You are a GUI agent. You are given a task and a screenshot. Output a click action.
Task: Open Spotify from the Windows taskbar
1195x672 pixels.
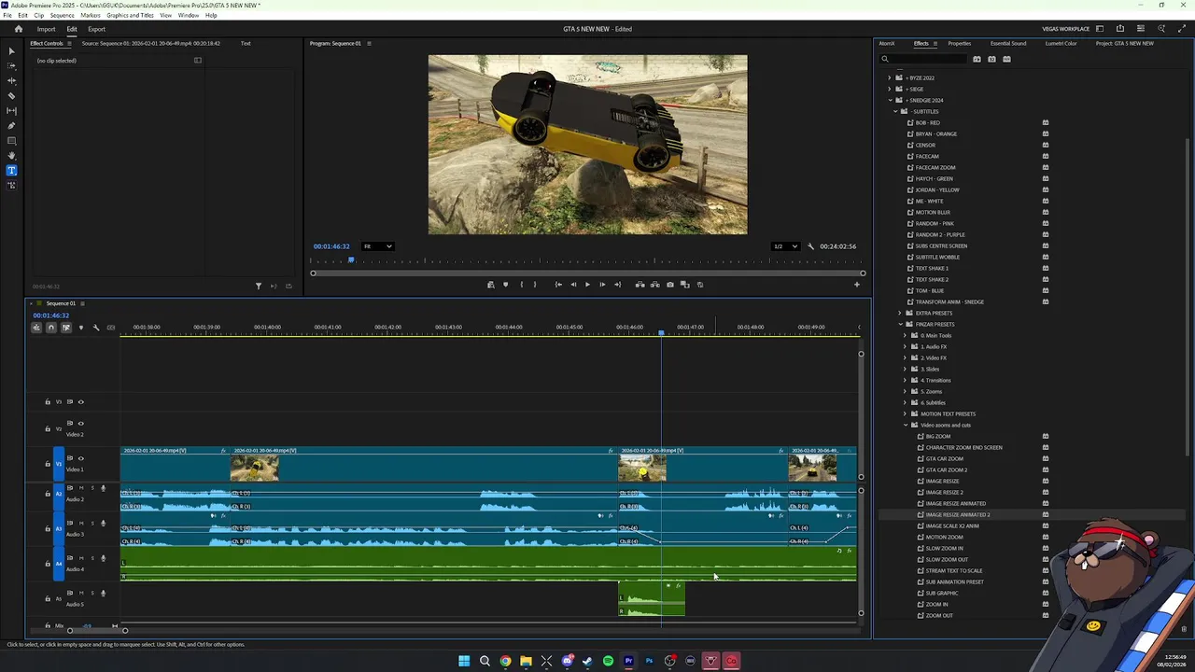point(608,661)
